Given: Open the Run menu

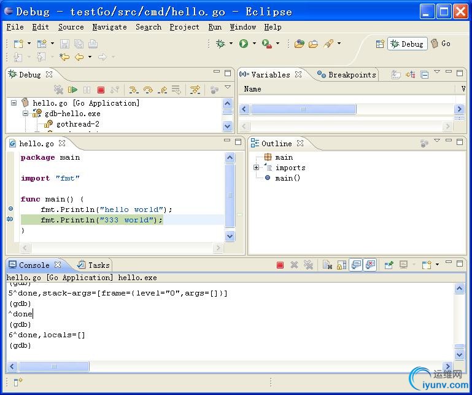Looking at the screenshot, I should (x=215, y=27).
